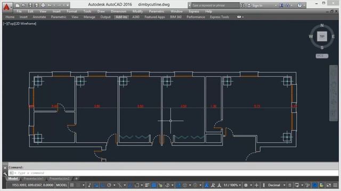Expand the quick access toolbar customize arrow

click(x=68, y=5)
